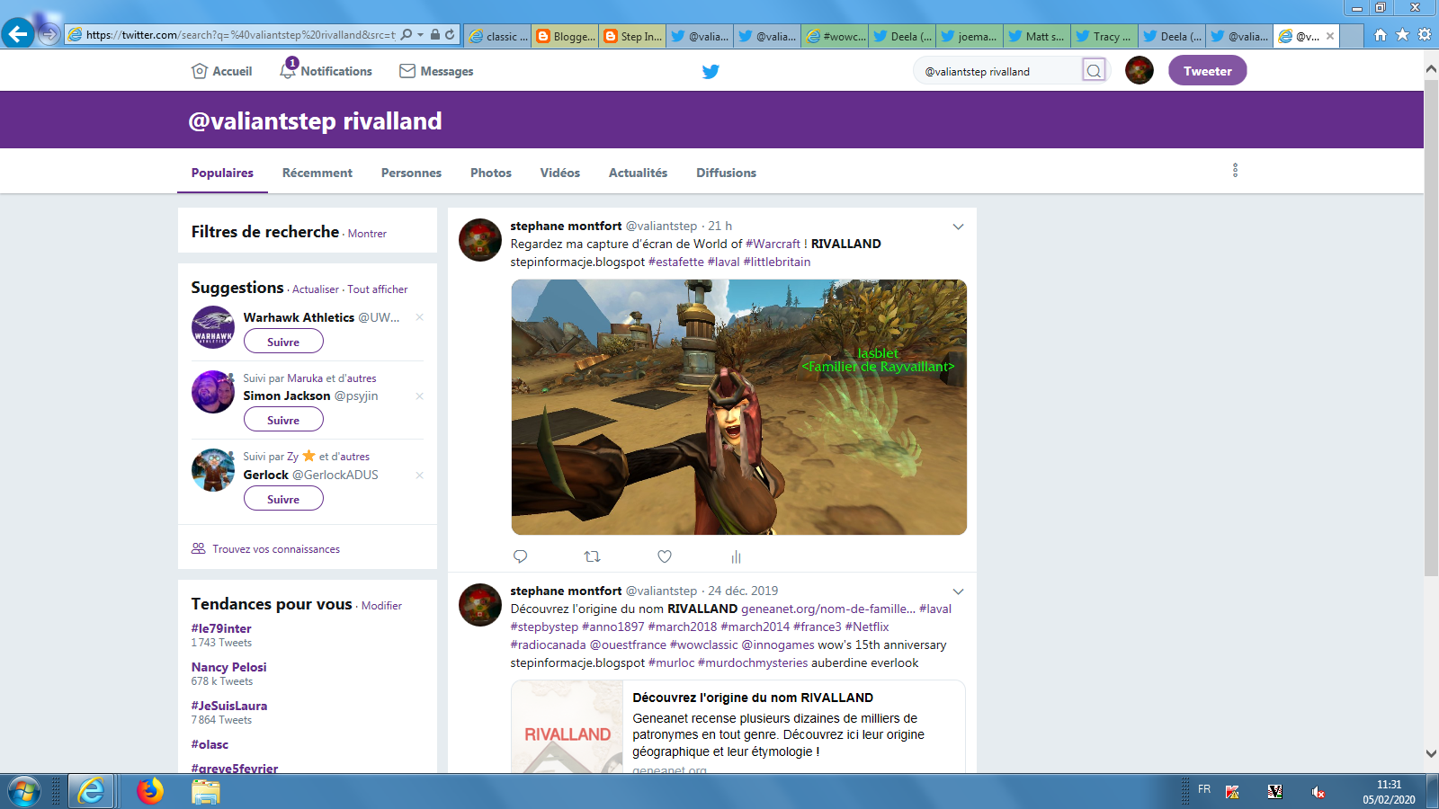Click Modifier next to Tendances
1439x809 pixels.
point(381,606)
